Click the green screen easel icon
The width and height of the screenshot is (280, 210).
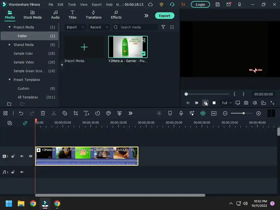[x=119, y=113]
